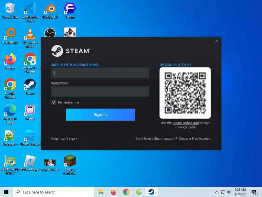
Task: Open Visual Studio Code desktop shortcut
Action: point(30,13)
